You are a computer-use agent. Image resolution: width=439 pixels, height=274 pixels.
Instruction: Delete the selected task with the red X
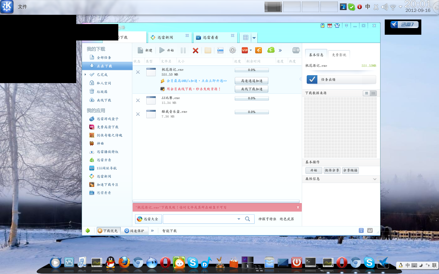point(195,51)
